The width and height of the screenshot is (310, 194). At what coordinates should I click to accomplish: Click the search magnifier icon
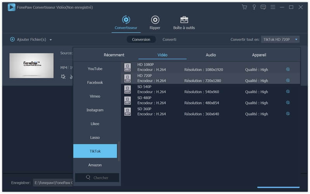[88, 177]
